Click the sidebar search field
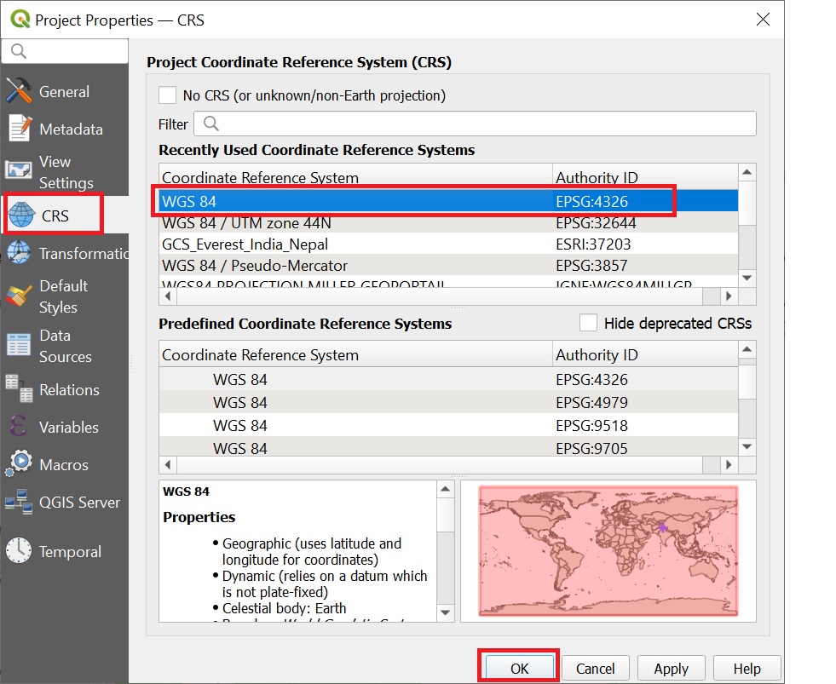Image resolution: width=836 pixels, height=684 pixels. [65, 51]
